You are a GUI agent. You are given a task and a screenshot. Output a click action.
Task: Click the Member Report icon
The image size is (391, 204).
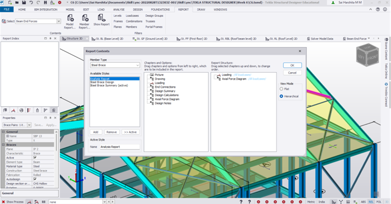[x=85, y=18]
